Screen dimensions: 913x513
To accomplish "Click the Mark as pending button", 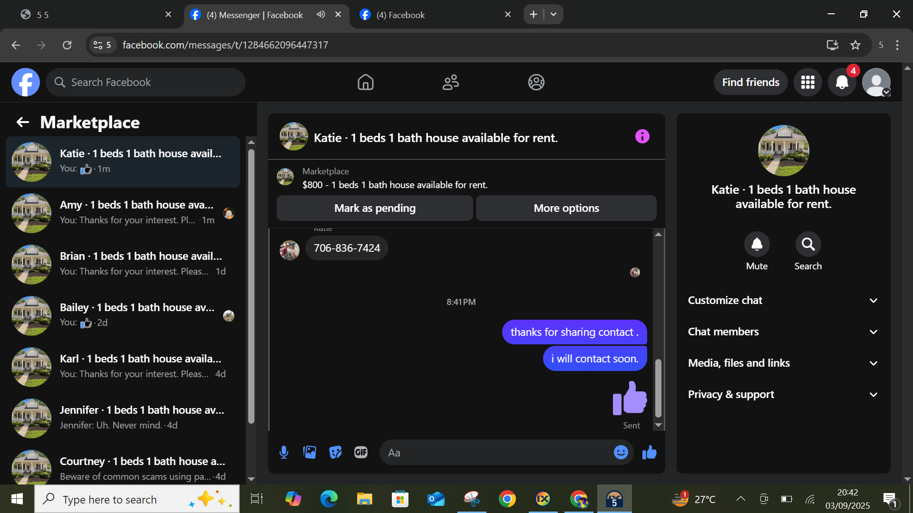I will [375, 208].
